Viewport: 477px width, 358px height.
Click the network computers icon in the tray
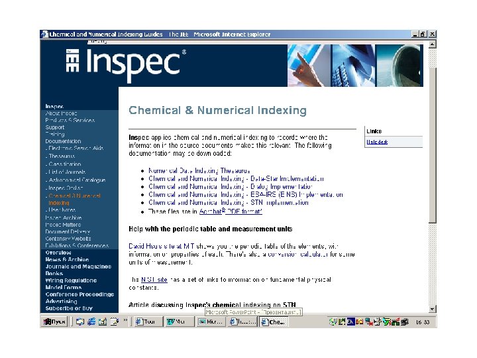point(405,322)
